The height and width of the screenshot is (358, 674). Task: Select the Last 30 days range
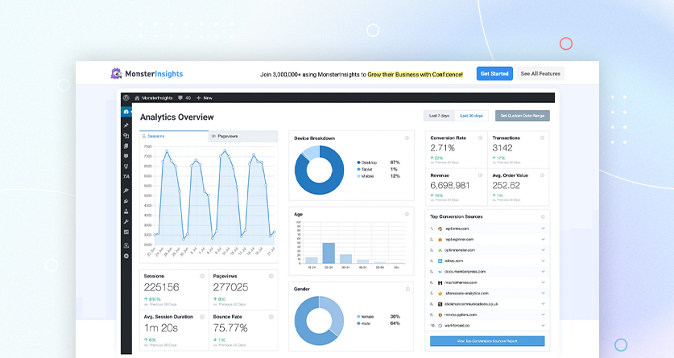[x=471, y=116]
